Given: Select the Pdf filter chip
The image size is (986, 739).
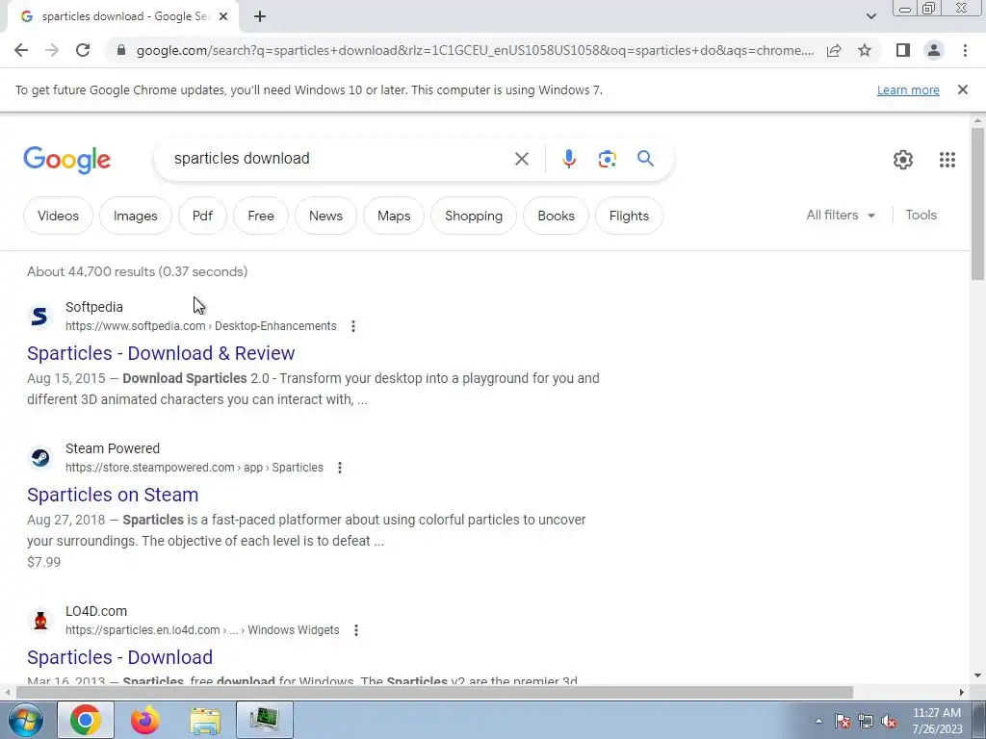Looking at the screenshot, I should [202, 216].
